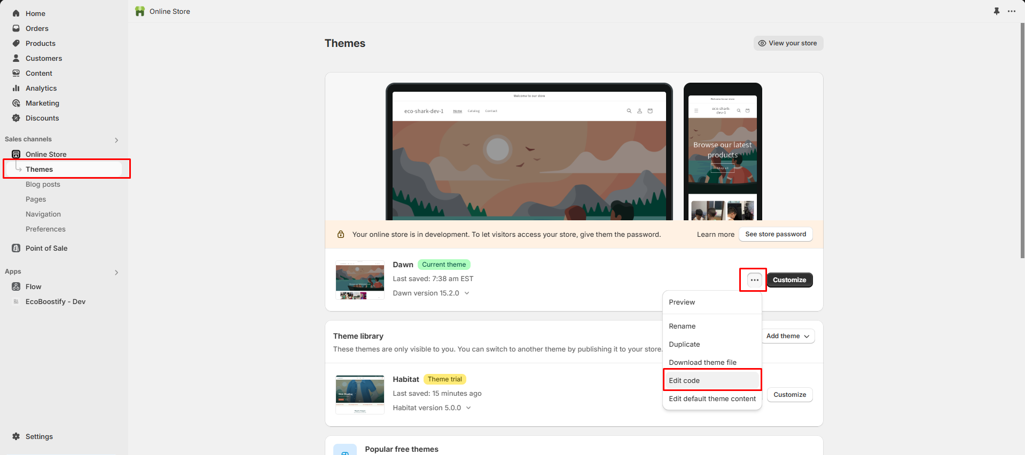Click the Marketing target icon

pos(16,103)
